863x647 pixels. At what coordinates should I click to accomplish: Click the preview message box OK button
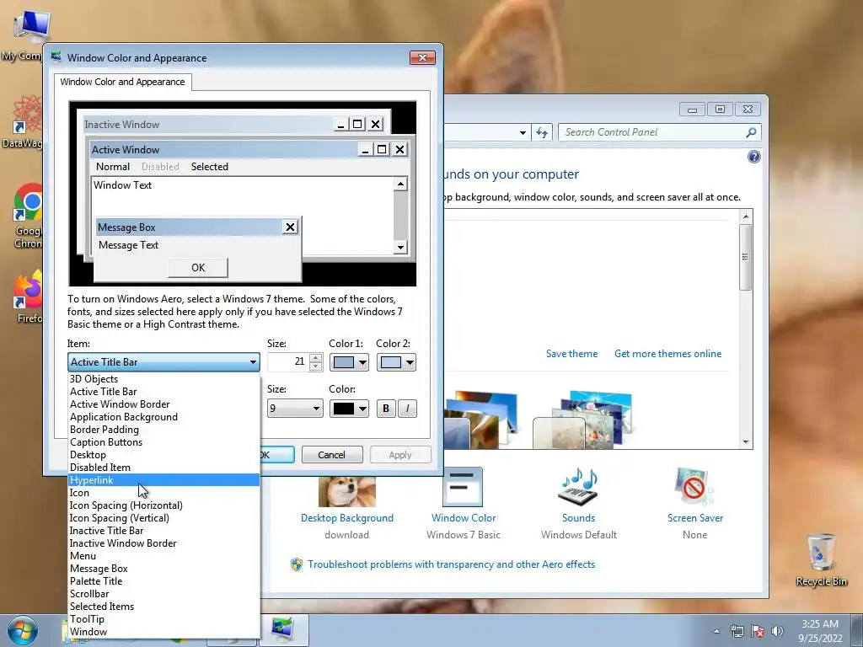tap(197, 267)
